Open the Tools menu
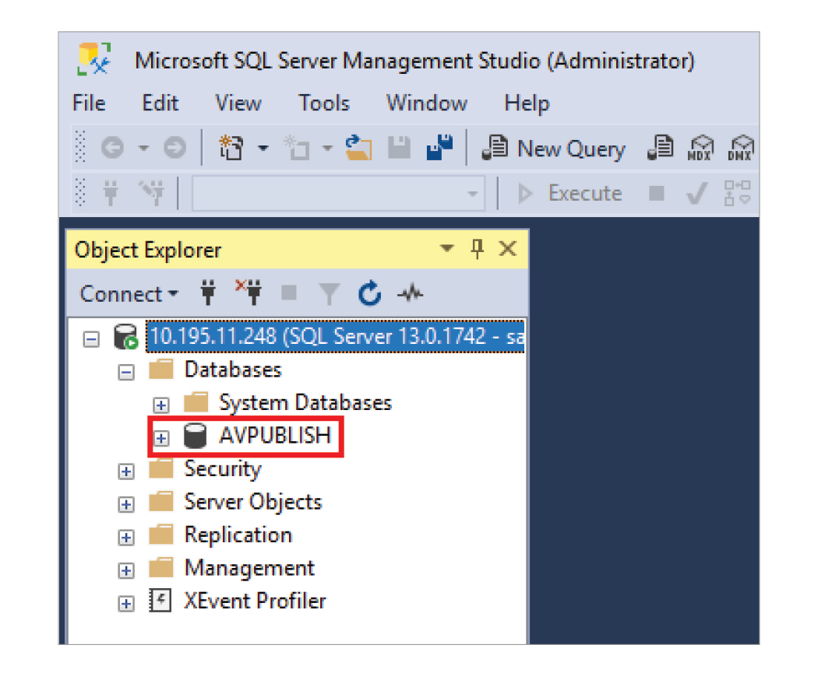818x673 pixels. [x=323, y=103]
